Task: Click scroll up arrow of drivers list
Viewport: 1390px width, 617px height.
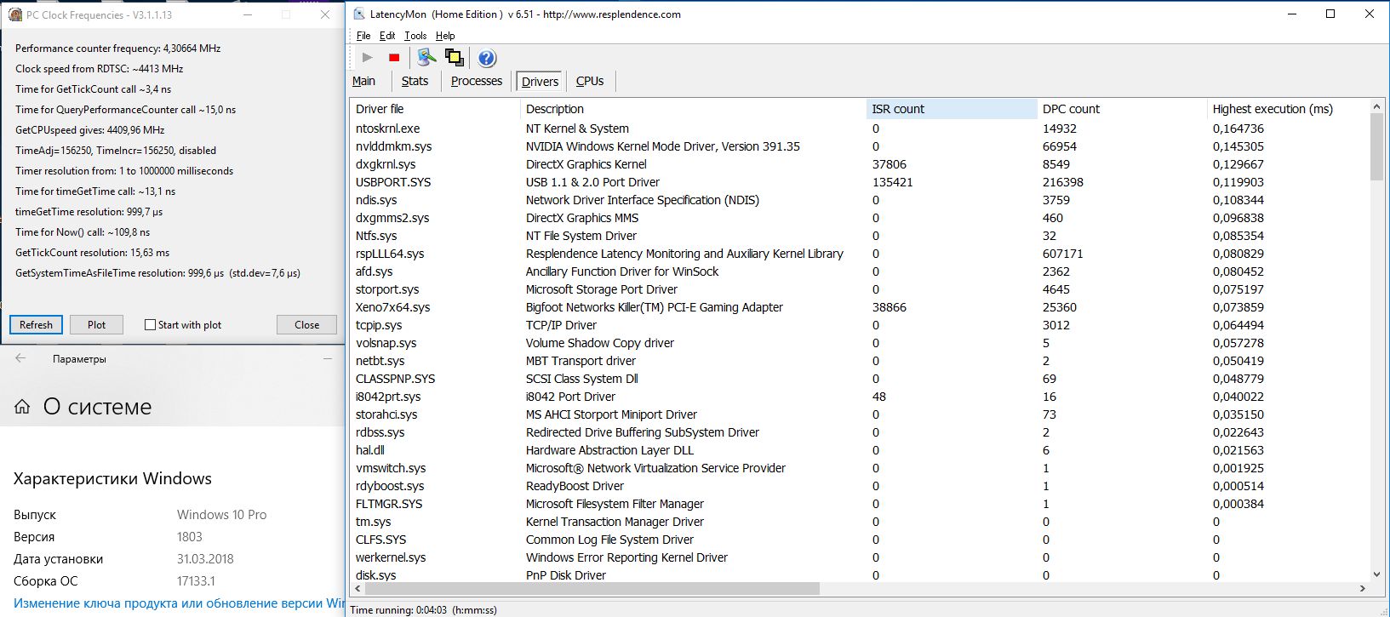Action: [1376, 106]
